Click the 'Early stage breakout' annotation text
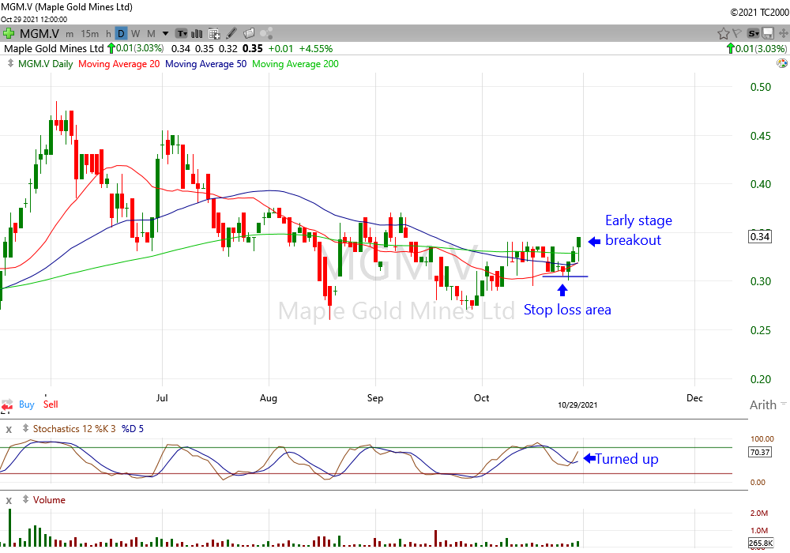The width and height of the screenshot is (790, 553). (638, 230)
